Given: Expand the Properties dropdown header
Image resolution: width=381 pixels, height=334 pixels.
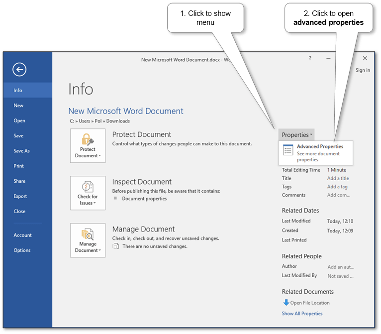Looking at the screenshot, I should coord(296,135).
